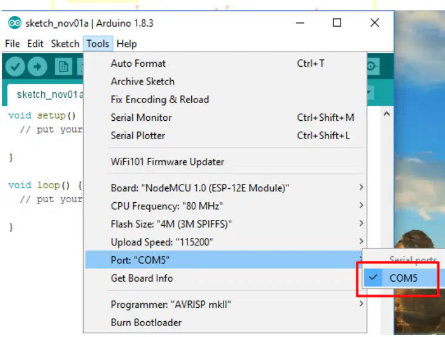Open the Serial Monitor magnifier icon

373,66
